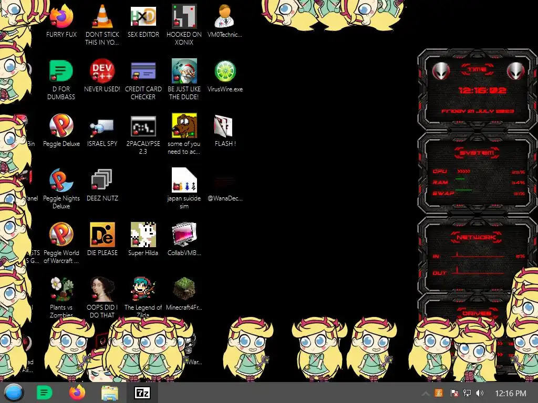Click right alien head on TIME widget
Screen dimensions: 538x403
pyautogui.click(x=516, y=71)
